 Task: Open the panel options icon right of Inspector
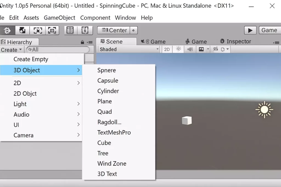click(276, 42)
